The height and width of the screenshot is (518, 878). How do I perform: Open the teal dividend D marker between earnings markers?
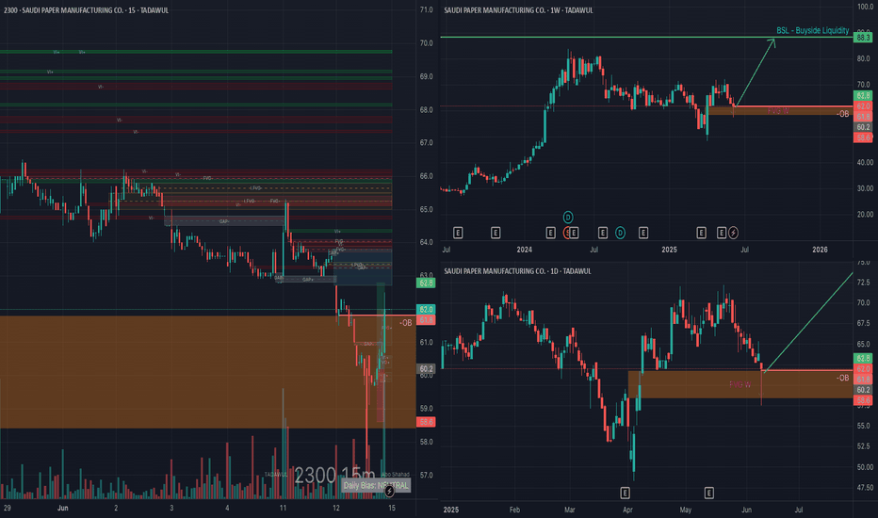620,233
